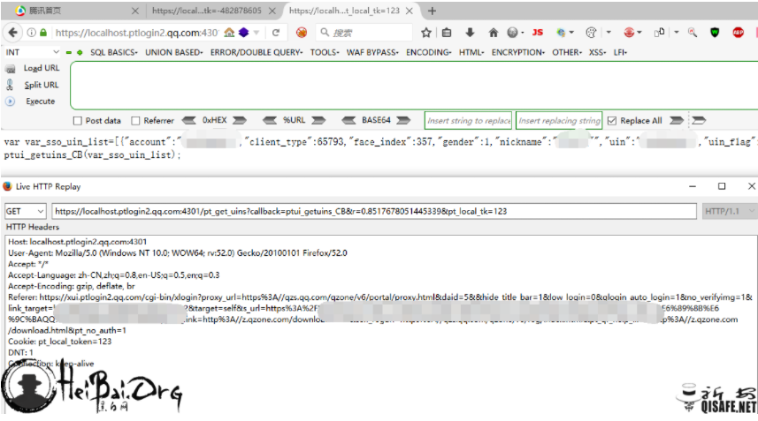
Task: Decode with left arrow before 0xHEX
Action: (189, 120)
